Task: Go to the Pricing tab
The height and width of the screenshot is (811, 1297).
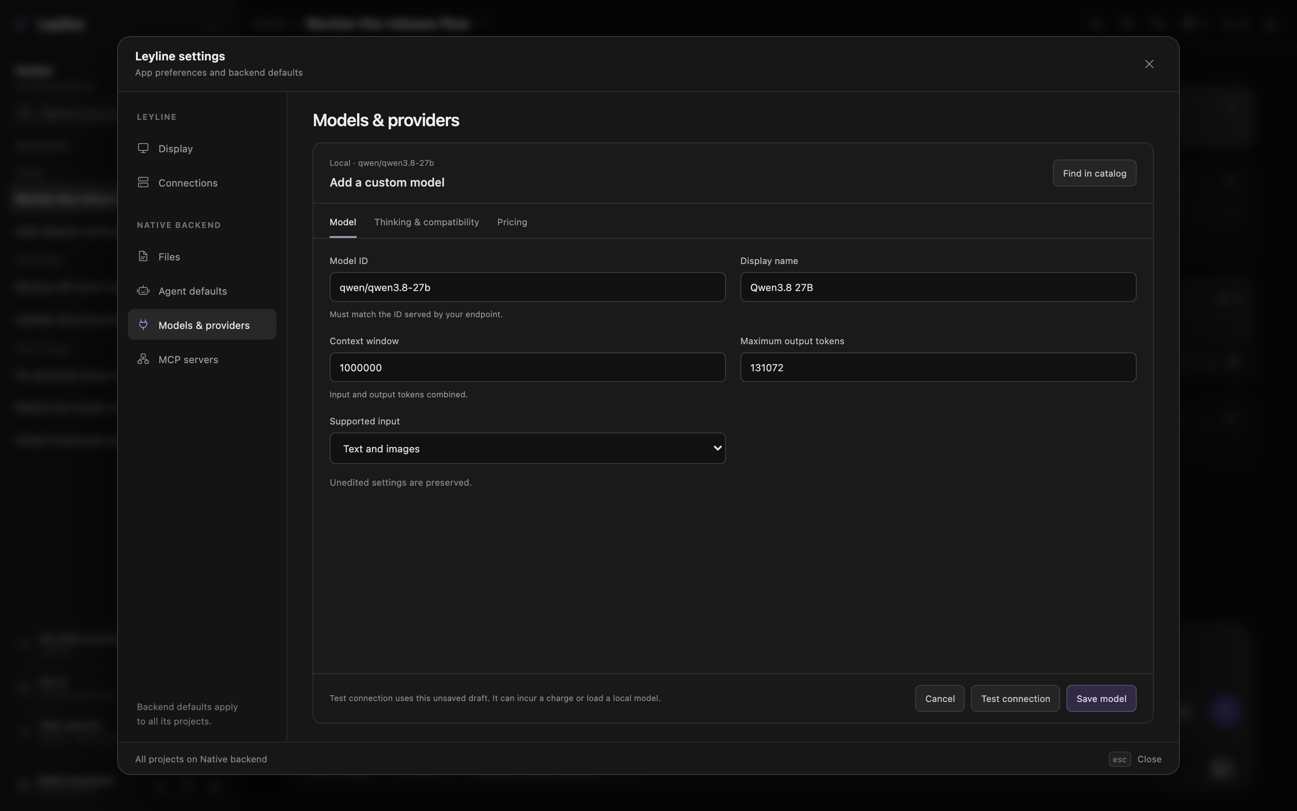Action: click(512, 222)
